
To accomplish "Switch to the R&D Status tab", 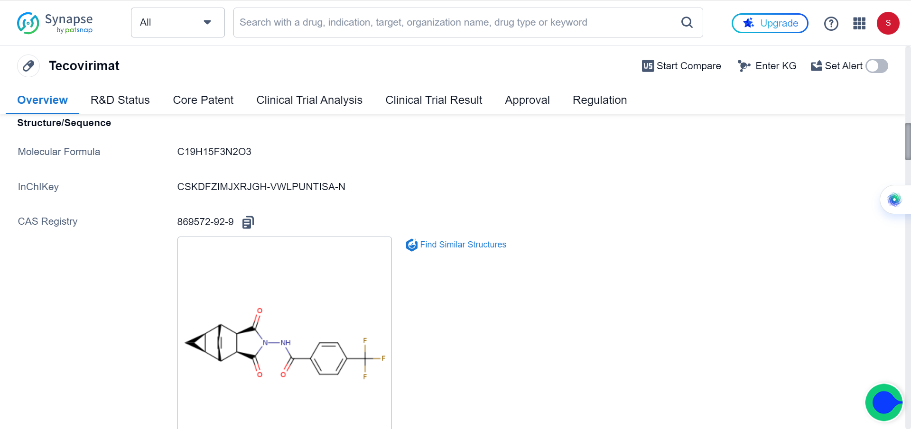I will click(x=120, y=100).
